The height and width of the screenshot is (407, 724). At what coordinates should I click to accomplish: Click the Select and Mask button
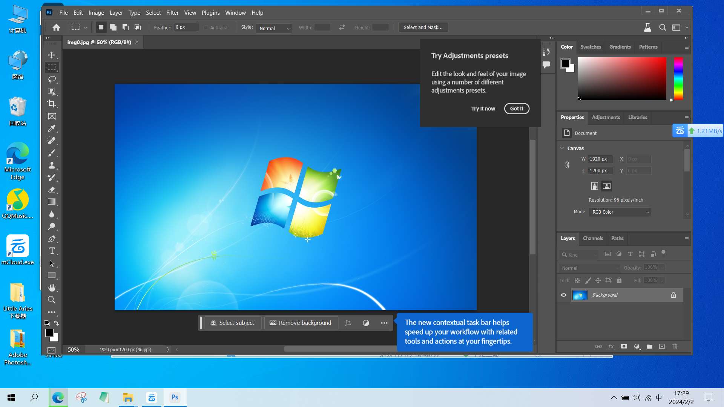(423, 28)
